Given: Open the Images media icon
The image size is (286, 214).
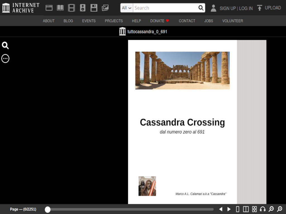Looking at the screenshot, I should point(105,8).
